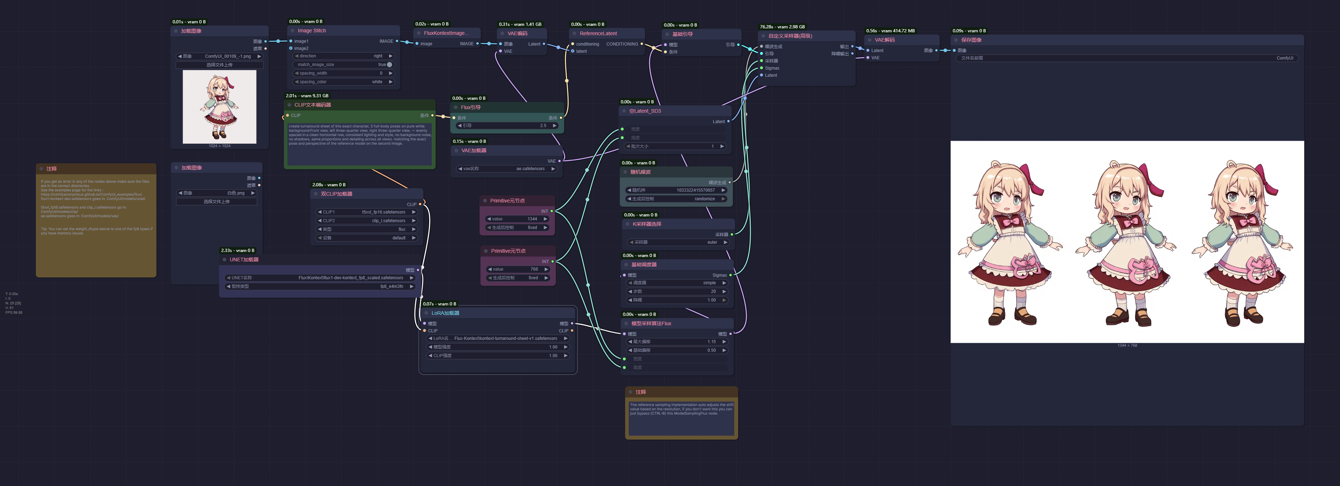
Task: Click 选择文件上传 under 白色.png
Action: tap(216, 202)
